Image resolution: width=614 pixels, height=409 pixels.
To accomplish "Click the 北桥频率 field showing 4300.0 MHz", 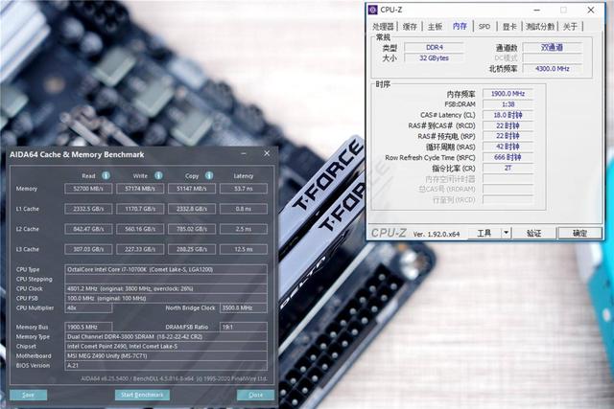I will point(553,69).
